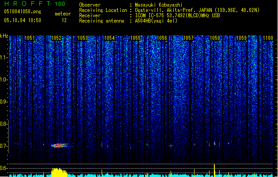Image resolution: width=278 pixels, height=177 pixels.
Task: Click the Ogata-vill. Akita-Pref. JAPAN location text
Action: (x=197, y=10)
